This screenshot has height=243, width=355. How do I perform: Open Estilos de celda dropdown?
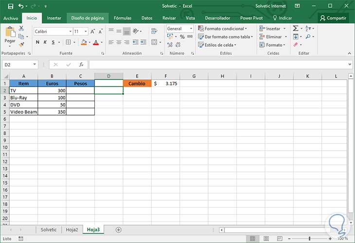coord(217,45)
